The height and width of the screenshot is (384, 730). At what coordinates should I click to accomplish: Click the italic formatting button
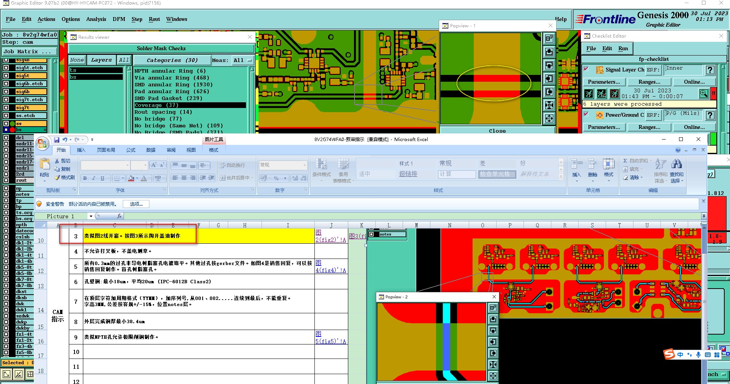[x=94, y=178]
